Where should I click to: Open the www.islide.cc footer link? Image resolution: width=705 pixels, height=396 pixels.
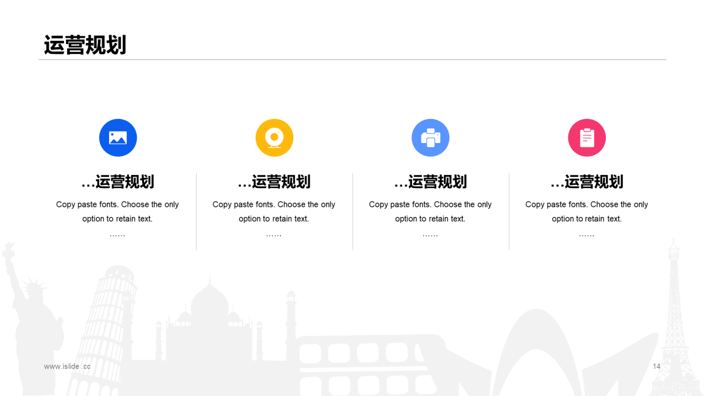pyautogui.click(x=67, y=366)
